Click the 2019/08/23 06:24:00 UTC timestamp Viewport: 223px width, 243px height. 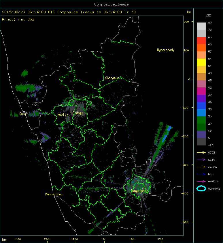29,12
